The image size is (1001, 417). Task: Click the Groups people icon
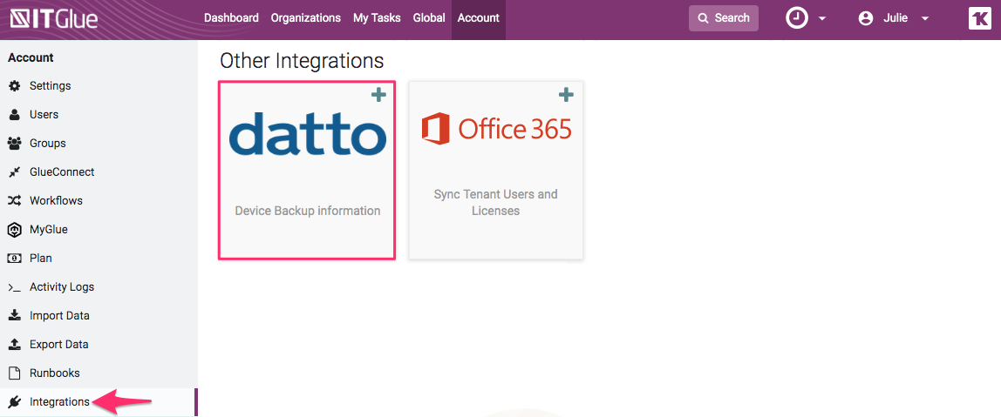(x=14, y=144)
